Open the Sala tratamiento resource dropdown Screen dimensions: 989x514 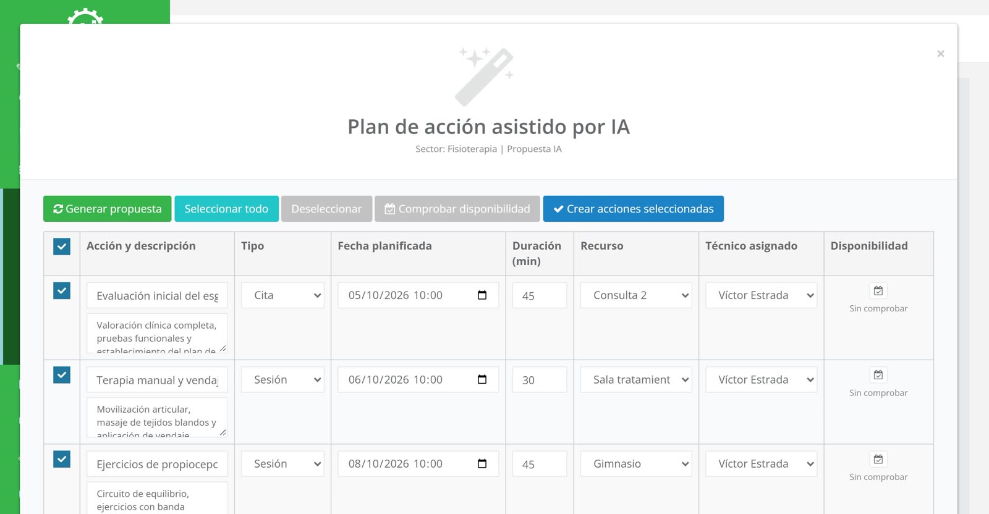[x=636, y=379]
